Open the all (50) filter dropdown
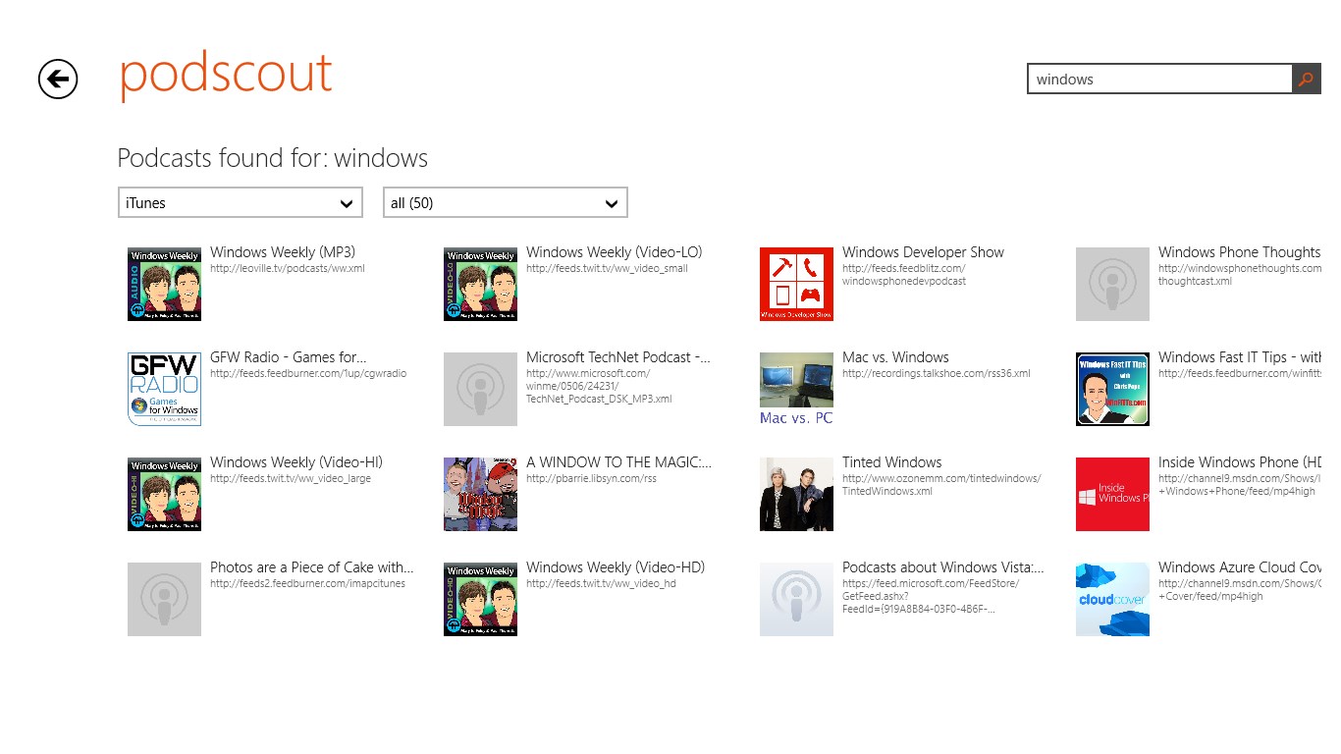This screenshot has height=754, width=1341. point(505,203)
